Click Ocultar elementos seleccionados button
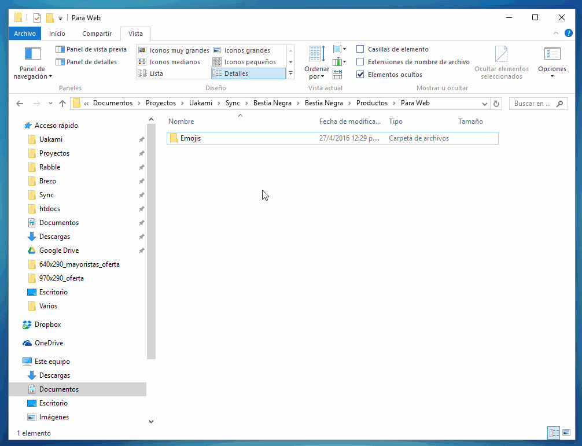This screenshot has height=446, width=582. [x=502, y=62]
